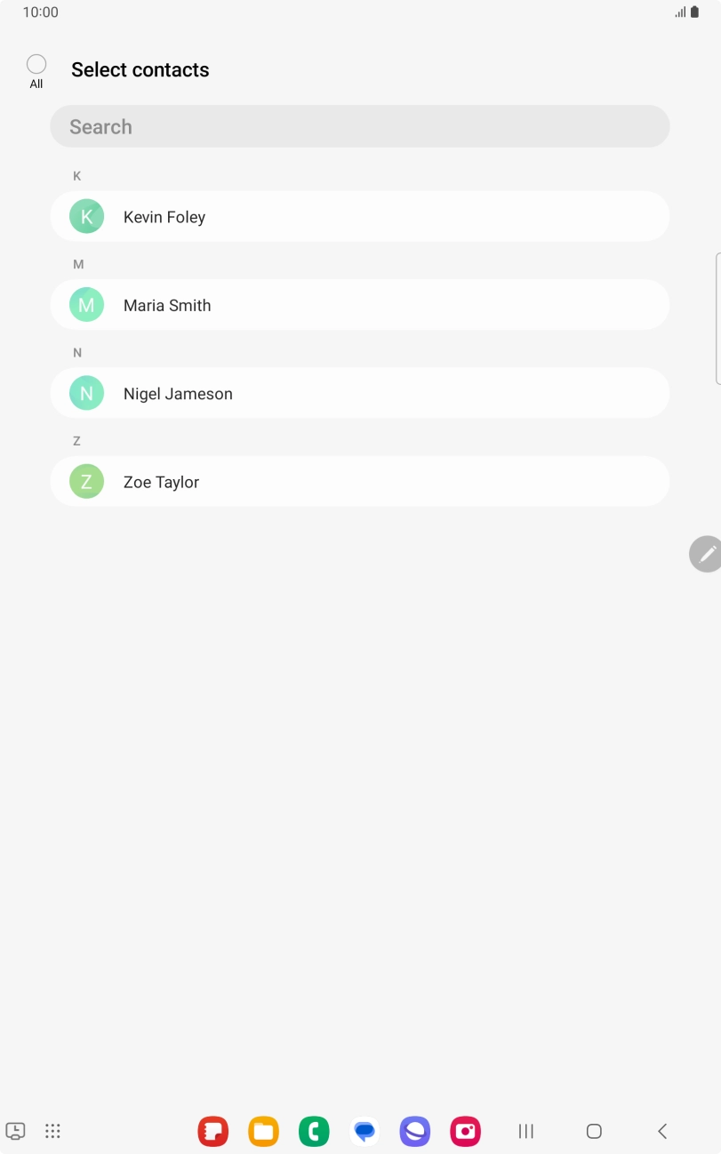Open the red Notes app in taskbar
Image resolution: width=721 pixels, height=1154 pixels.
tap(213, 1131)
